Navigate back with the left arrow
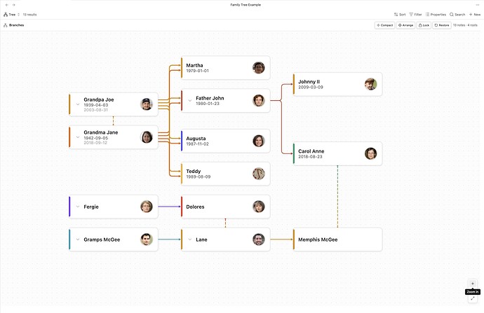This screenshot has height=313, width=484. 6,5
